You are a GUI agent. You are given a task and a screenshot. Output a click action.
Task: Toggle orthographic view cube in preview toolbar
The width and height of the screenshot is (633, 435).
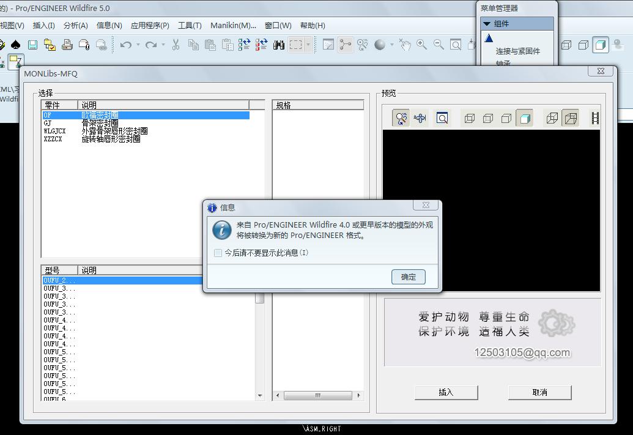552,118
